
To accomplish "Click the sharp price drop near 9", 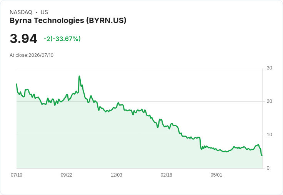I will (200, 143).
